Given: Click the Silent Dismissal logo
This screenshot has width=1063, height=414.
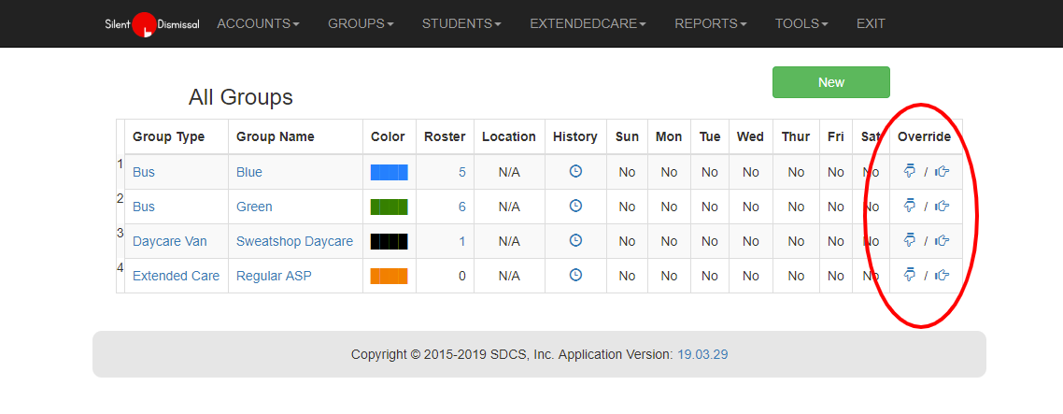Looking at the screenshot, I should 151,23.
